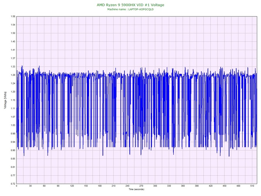Click the 0.98 y-axis value

[x=13, y=134]
